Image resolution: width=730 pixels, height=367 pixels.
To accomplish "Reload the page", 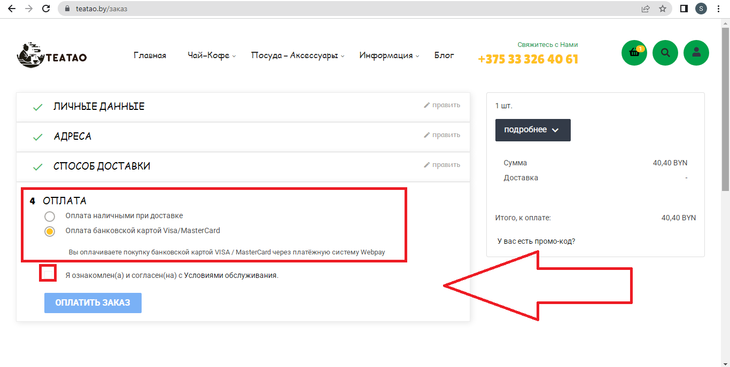I will (46, 9).
